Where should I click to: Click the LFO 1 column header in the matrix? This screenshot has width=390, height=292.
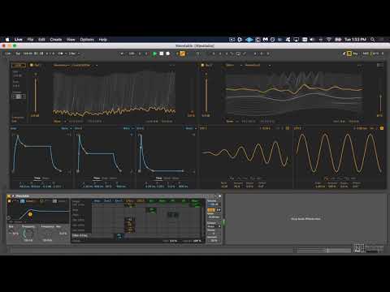129,200
